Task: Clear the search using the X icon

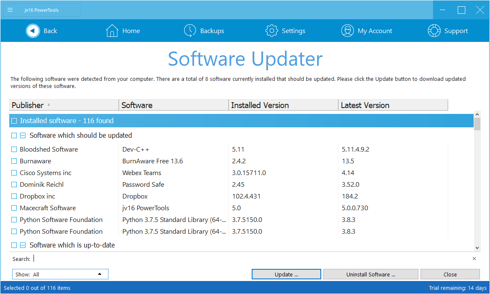Action: click(474, 259)
